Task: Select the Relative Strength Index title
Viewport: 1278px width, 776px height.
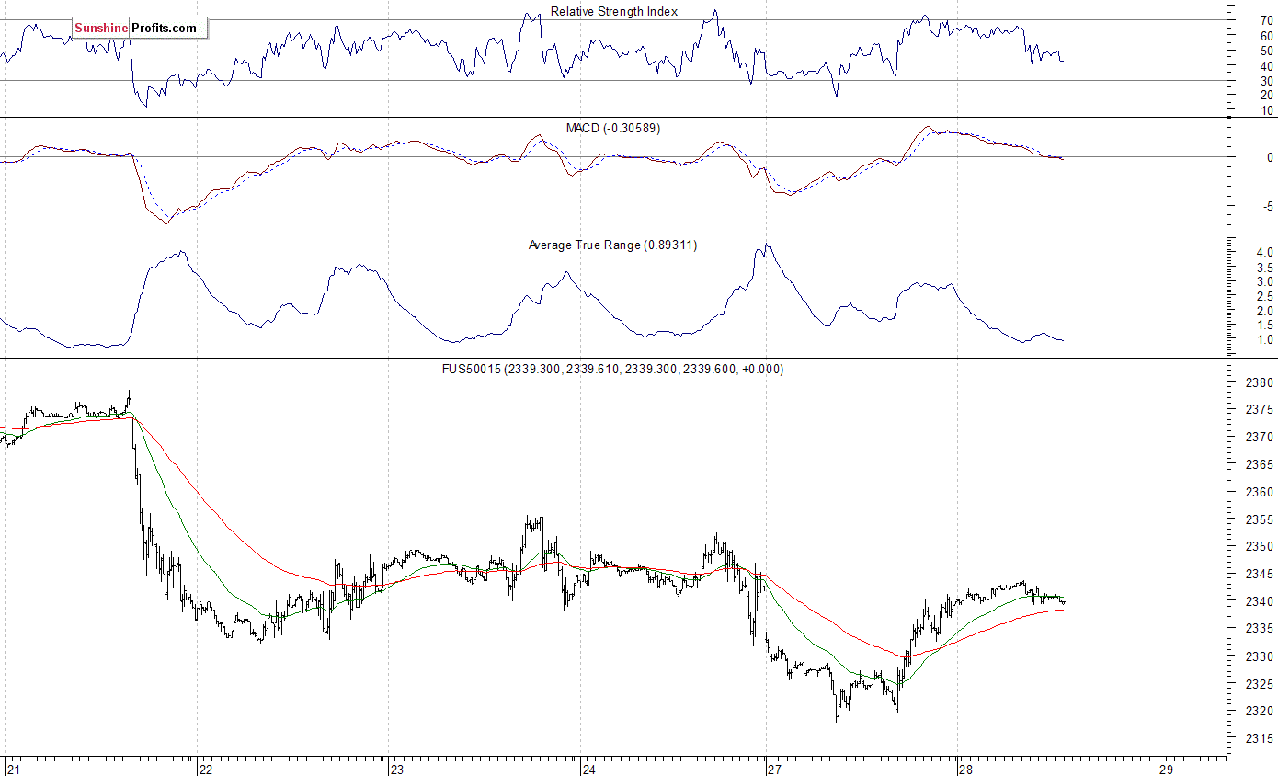Action: click(614, 12)
